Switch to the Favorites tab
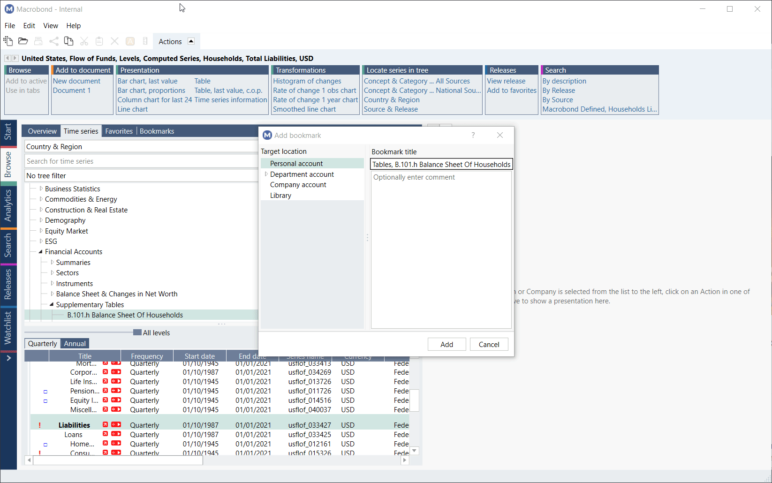This screenshot has height=483, width=772. pyautogui.click(x=119, y=131)
